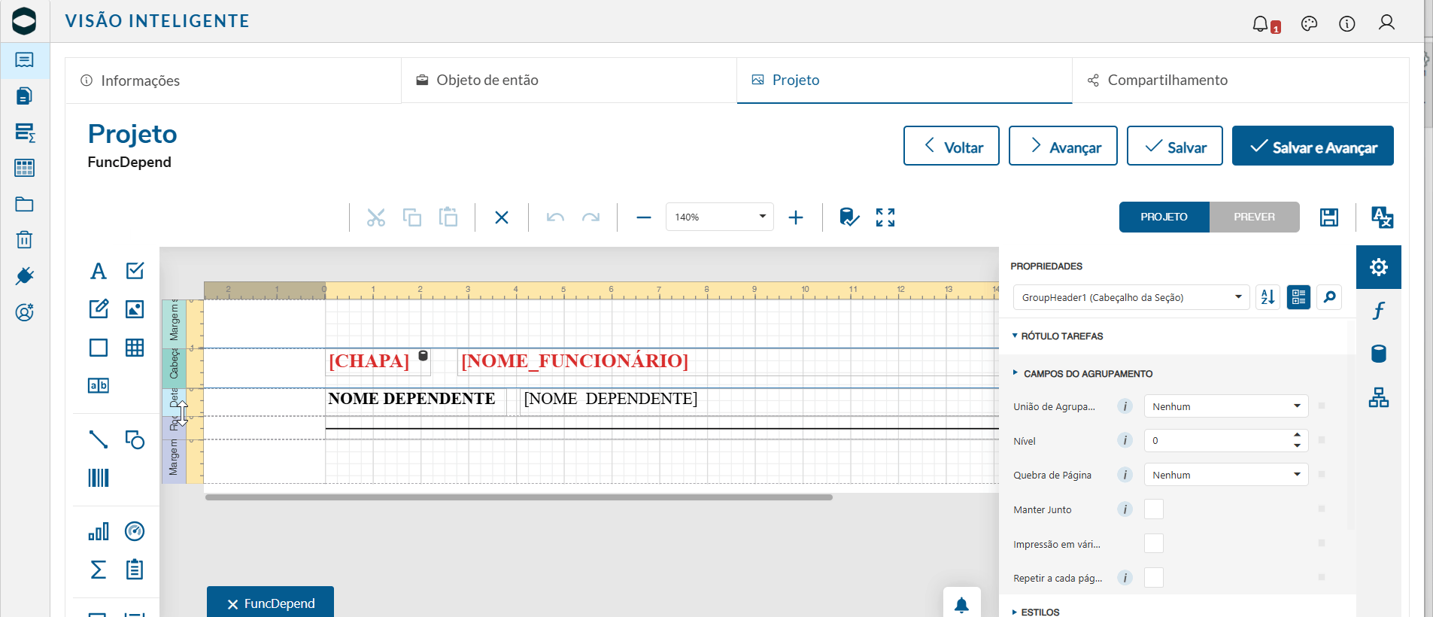Toggle the Impressão em vári... checkbox
This screenshot has height=617, width=1433.
coord(1154,543)
